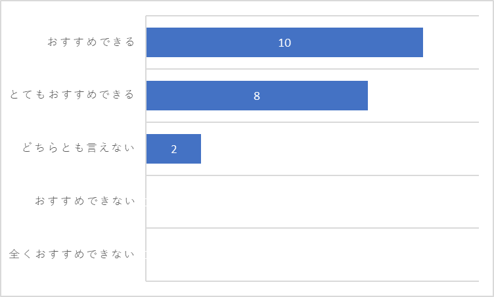Screen dimensions: 494x297
Task: Click gridline below the とてもおすすめできる bar
Action: click(312, 122)
